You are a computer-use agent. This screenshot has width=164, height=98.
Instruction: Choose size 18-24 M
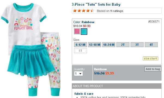pyautogui.click(x=109, y=45)
